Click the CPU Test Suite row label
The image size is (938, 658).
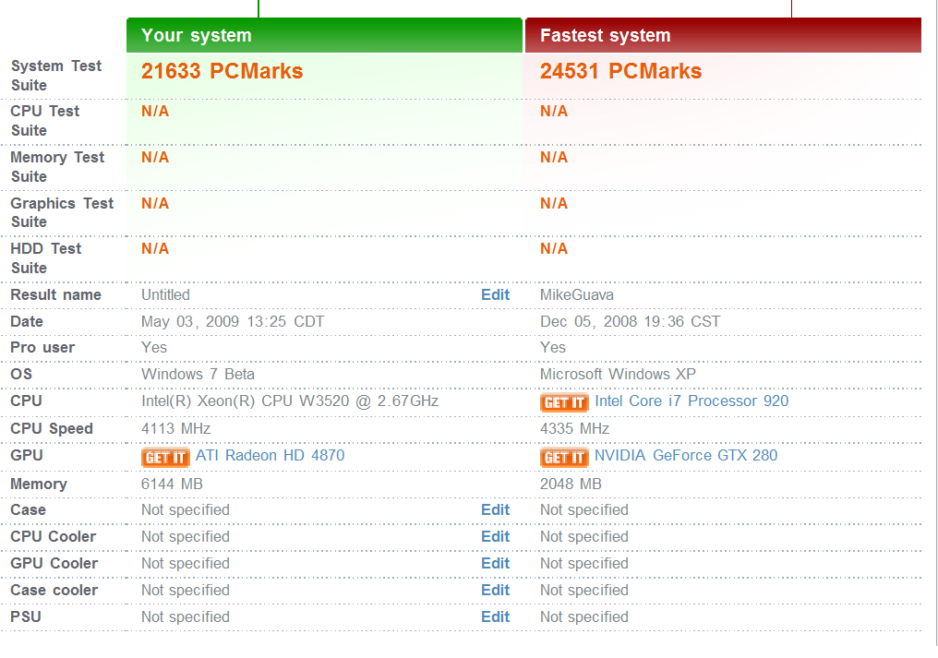pyautogui.click(x=45, y=121)
